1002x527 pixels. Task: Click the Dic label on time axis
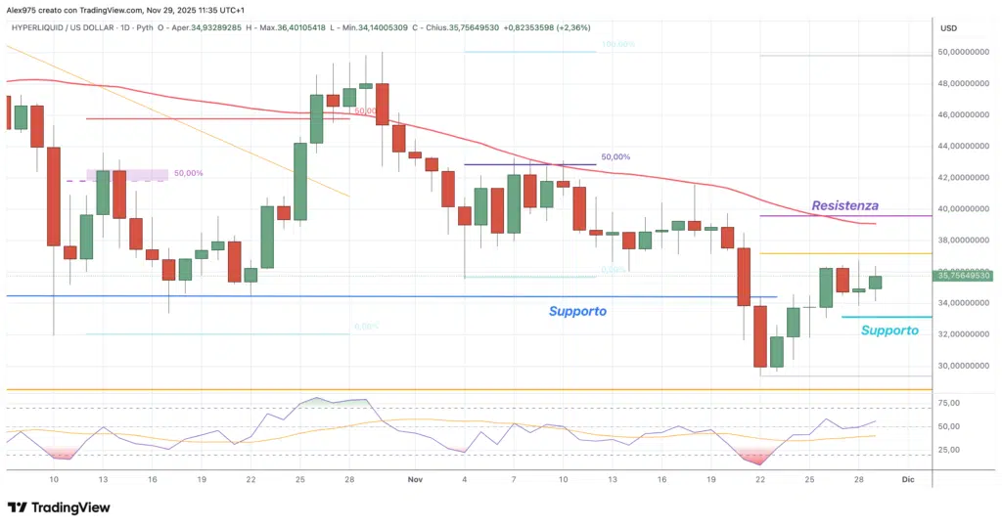click(906, 480)
